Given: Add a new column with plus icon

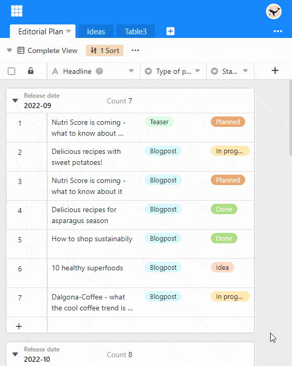Looking at the screenshot, I should pyautogui.click(x=275, y=71).
